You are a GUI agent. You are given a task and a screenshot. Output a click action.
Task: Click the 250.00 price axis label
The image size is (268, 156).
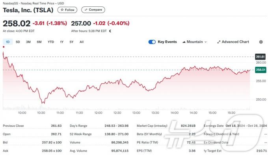(261, 100)
